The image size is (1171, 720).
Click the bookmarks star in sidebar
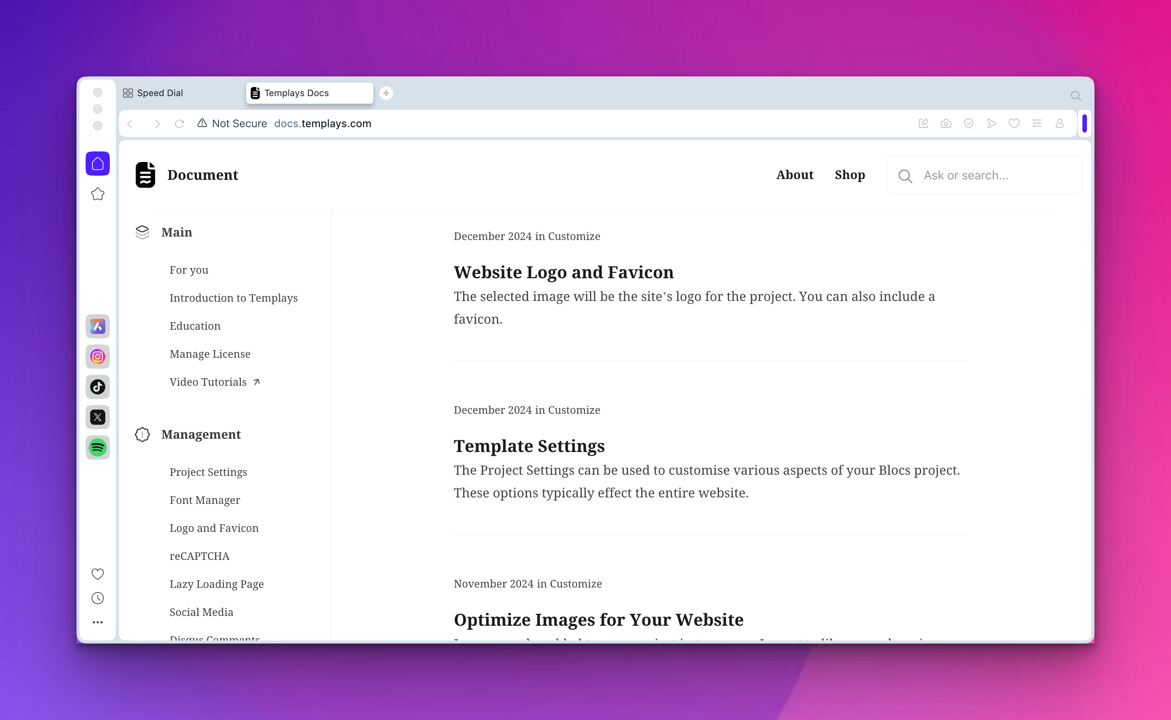[x=98, y=194]
